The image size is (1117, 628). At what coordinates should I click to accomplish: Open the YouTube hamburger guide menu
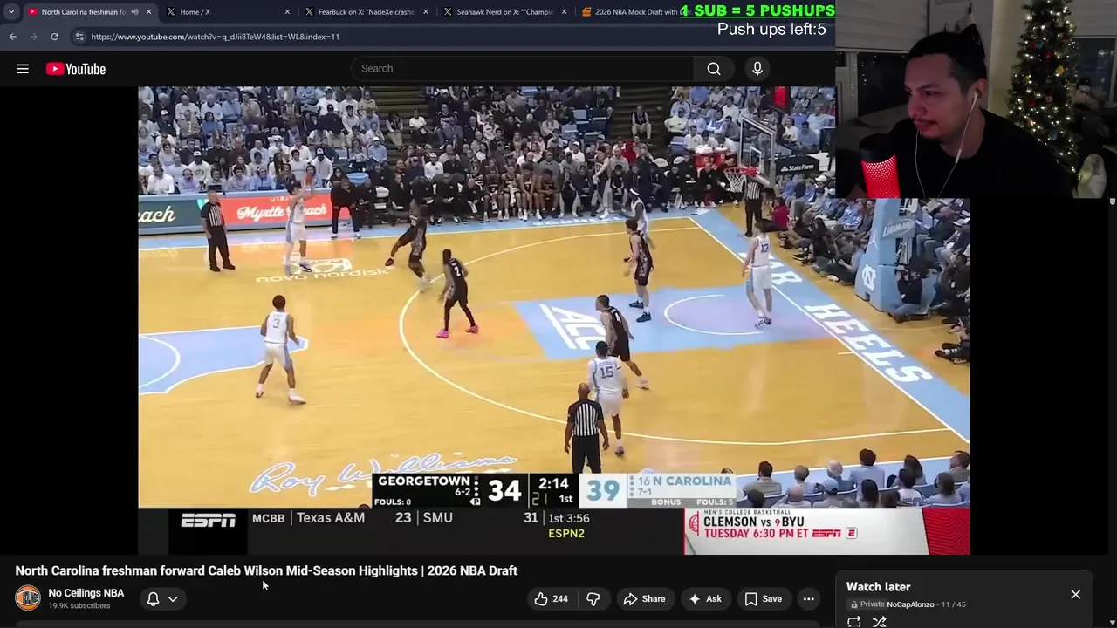[23, 69]
